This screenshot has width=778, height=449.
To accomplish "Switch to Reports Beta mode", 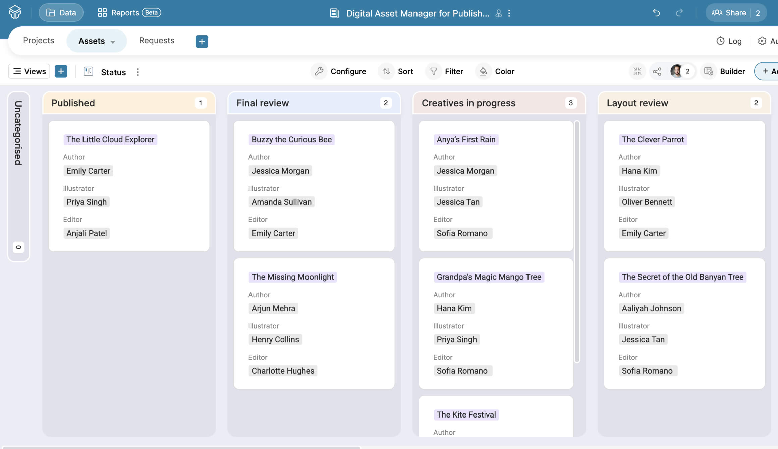I will 129,13.
